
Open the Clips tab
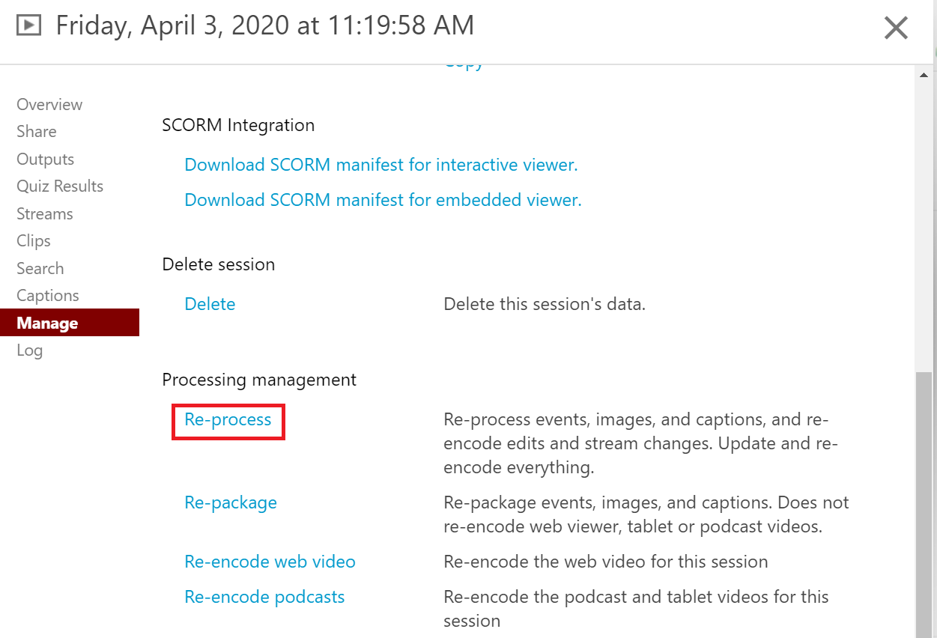(x=34, y=240)
